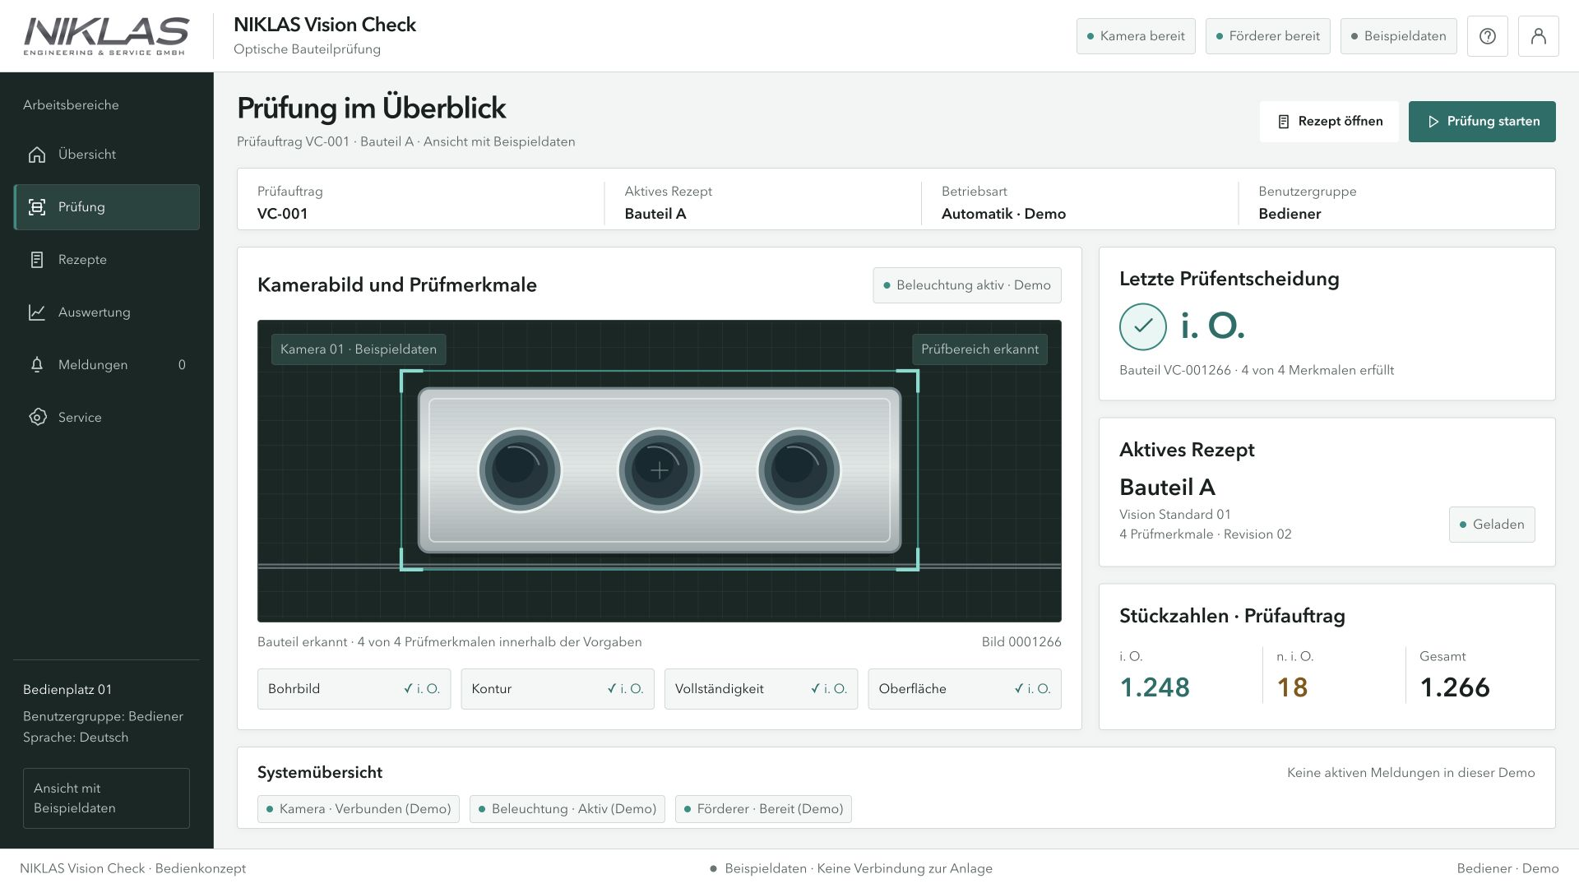Click the Meldungen count badge 0
1579x888 pixels.
(182, 365)
